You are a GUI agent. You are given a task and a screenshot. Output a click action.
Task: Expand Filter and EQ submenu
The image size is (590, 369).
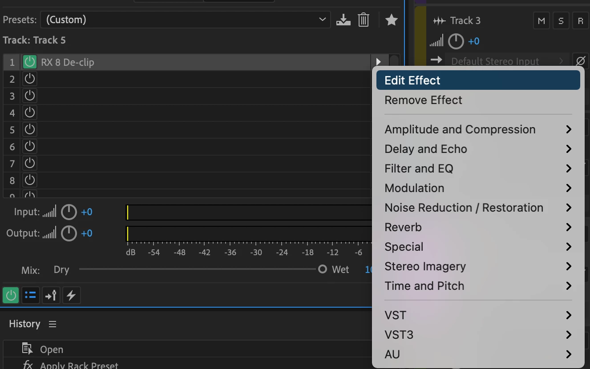478,168
